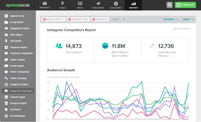This screenshot has height=122, width=201.
Task: Click the Twitter Profiles bird icon
Action: pos(6,60)
